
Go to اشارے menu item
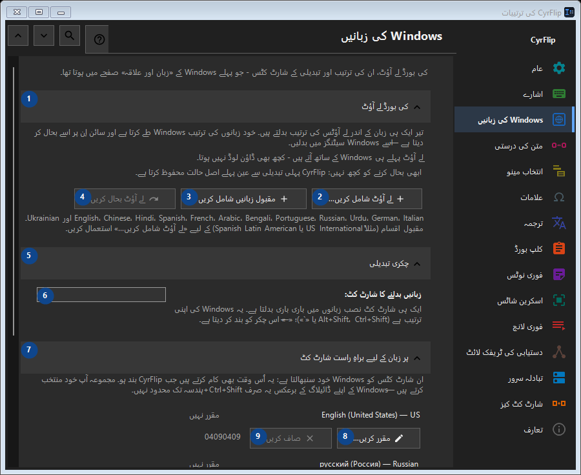pyautogui.click(x=513, y=94)
